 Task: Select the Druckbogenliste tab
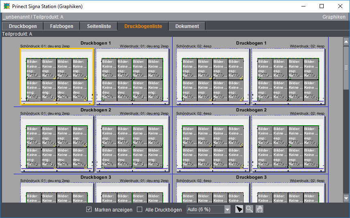pos(143,26)
